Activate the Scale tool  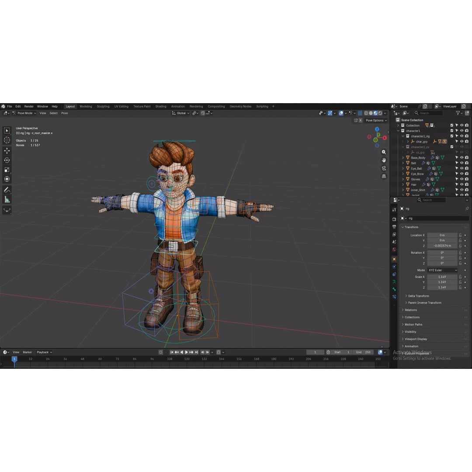coord(7,170)
